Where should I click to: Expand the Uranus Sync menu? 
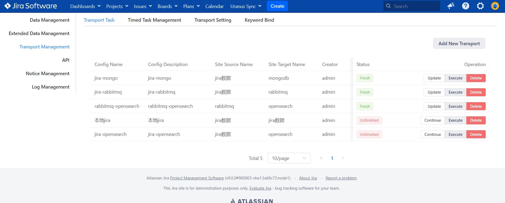coord(246,6)
